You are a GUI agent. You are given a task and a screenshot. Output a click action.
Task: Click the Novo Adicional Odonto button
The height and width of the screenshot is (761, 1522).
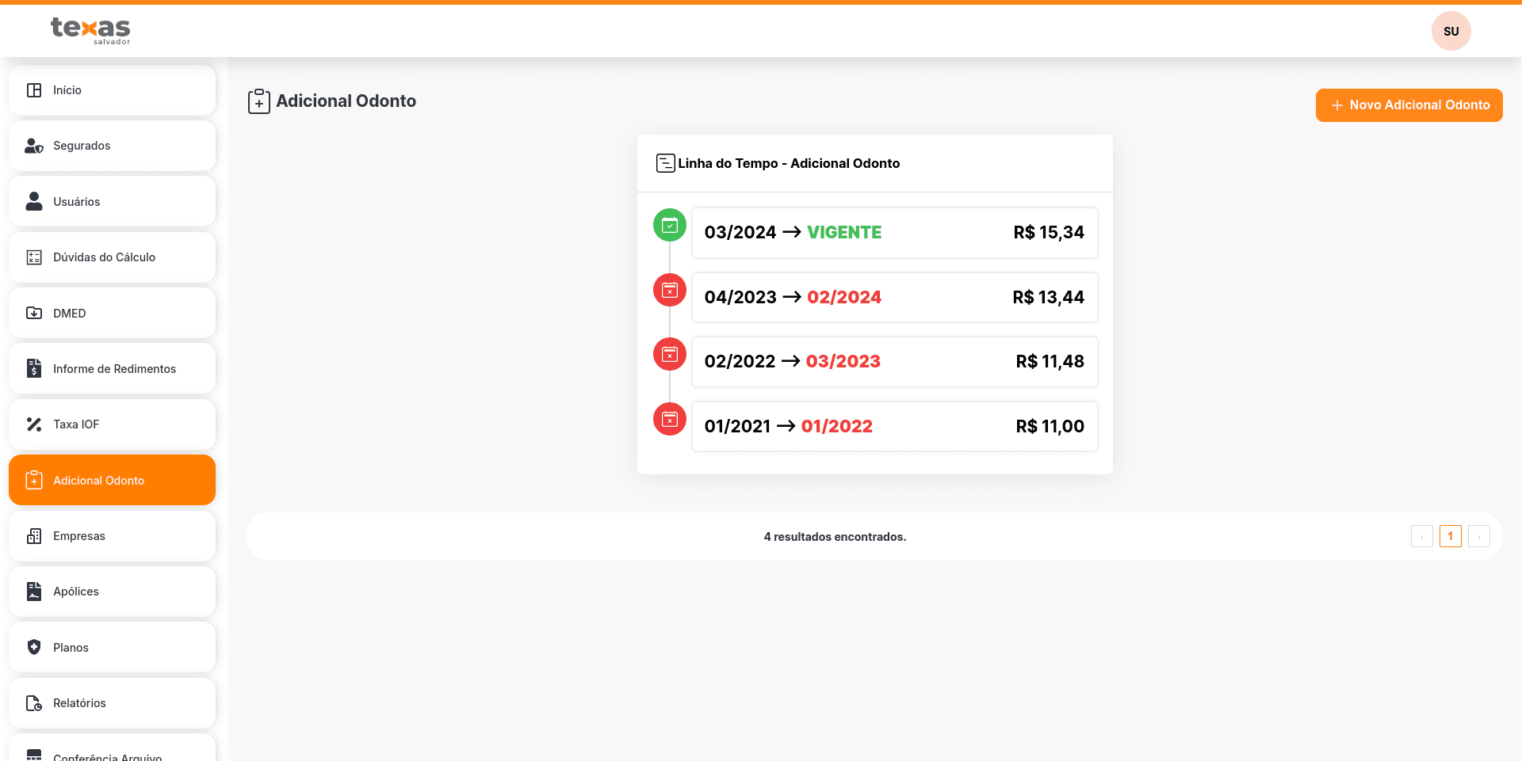1409,105
